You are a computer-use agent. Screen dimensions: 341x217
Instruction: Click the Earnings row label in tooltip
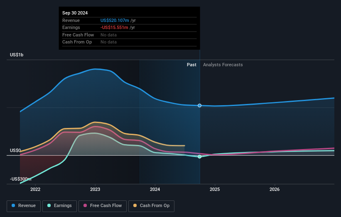71,27
